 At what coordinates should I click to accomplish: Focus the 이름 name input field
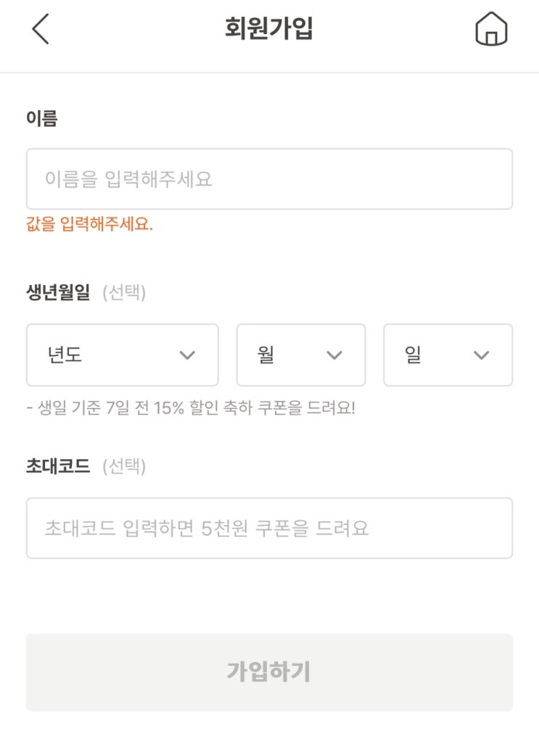(269, 179)
